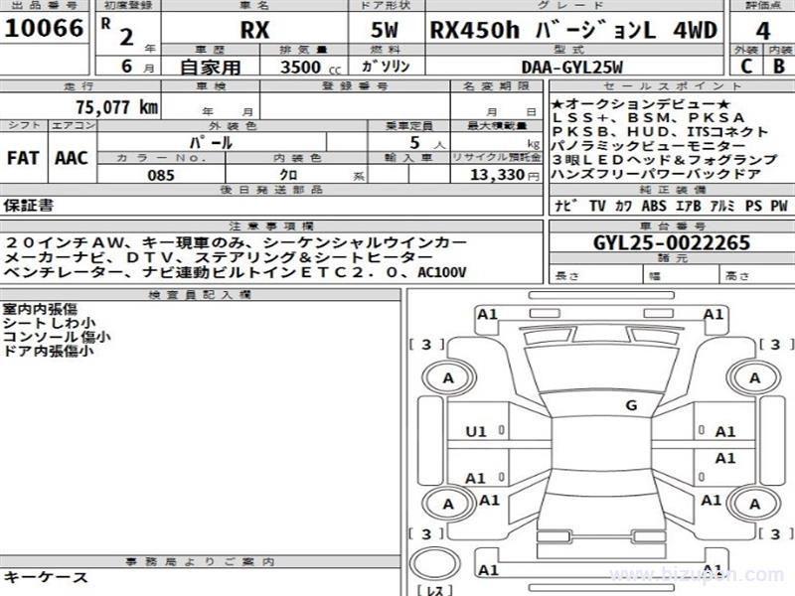Screen dimensions: 795x596
Task: Click the 検査員記入欄 header
Action: point(200,294)
